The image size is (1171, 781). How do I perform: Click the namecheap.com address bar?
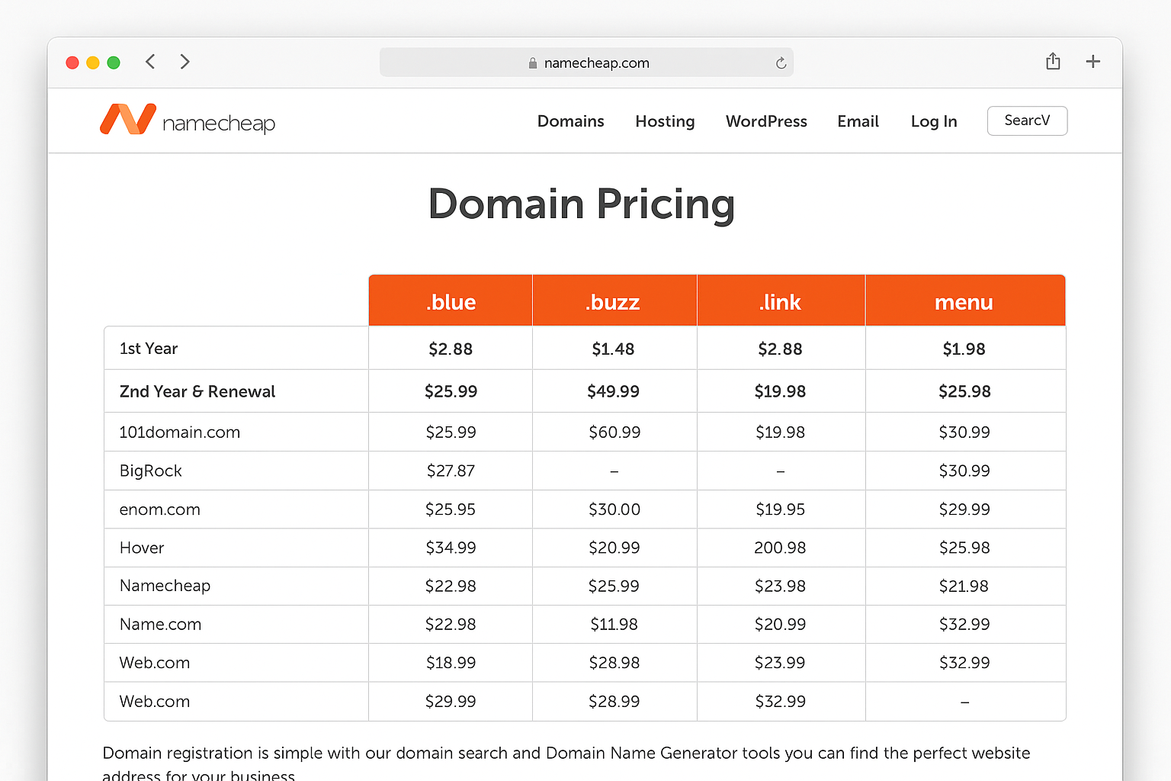[586, 63]
